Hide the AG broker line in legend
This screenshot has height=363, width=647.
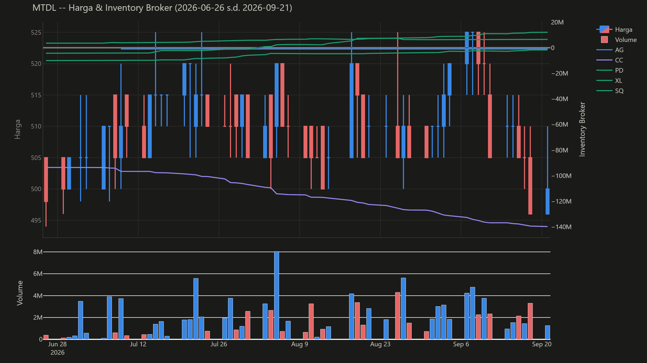click(610, 50)
